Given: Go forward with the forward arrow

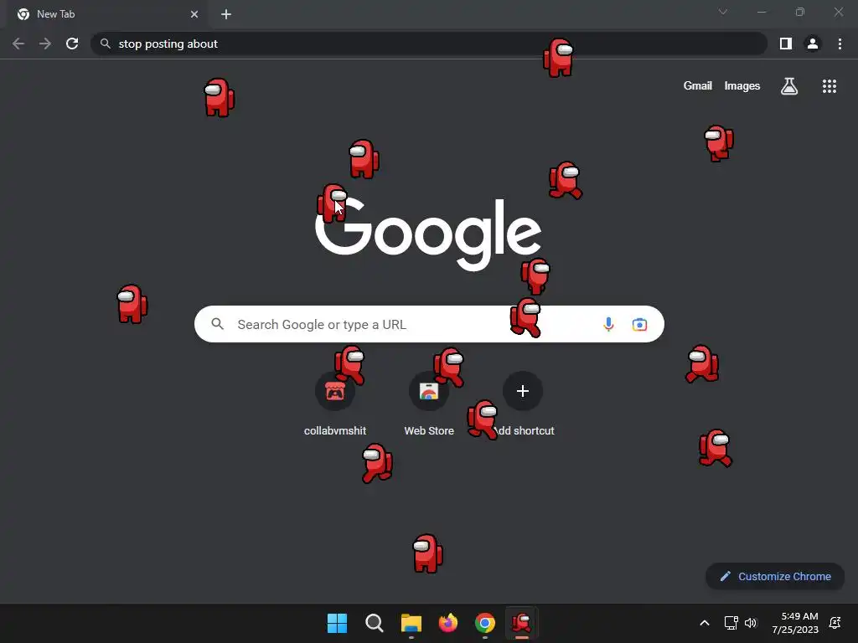Looking at the screenshot, I should 45,44.
